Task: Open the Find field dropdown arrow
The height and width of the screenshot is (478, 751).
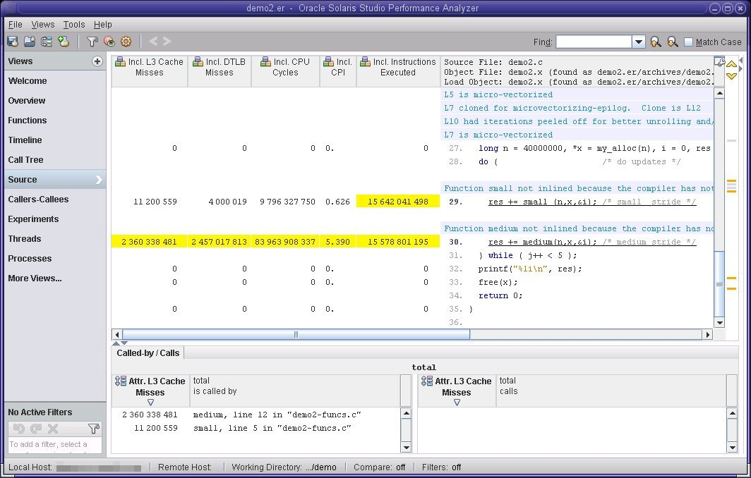Action: (x=638, y=42)
